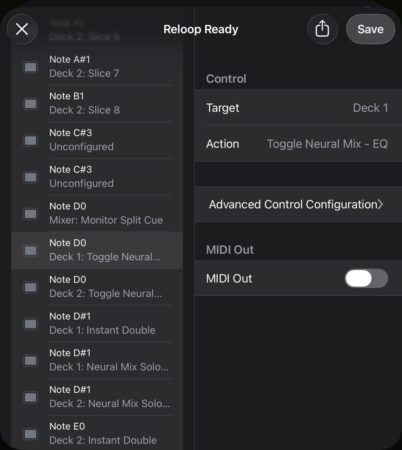402x450 pixels.
Task: Tap indicator icon for Note A#1 Slice 7
Action: click(x=30, y=67)
